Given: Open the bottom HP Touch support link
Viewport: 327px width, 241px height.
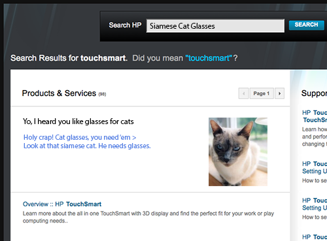Looking at the screenshot, I should click(315, 237).
